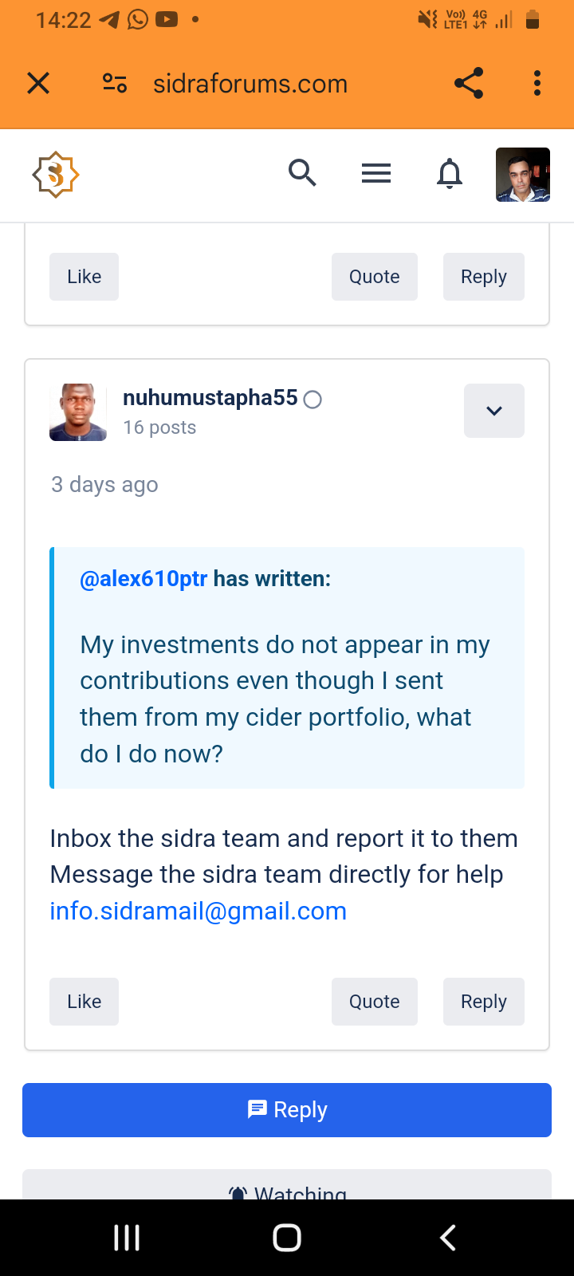Tap the share icon in browser bar

(x=469, y=84)
